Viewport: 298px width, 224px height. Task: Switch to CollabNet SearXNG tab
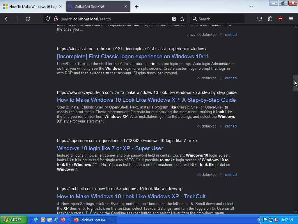[x=98, y=6]
